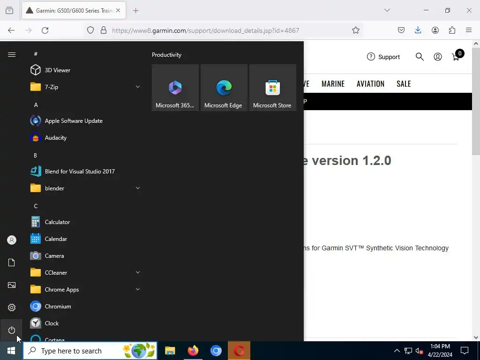Click the Start menu power button
Viewport: 480px width, 360px height.
[x=12, y=330]
